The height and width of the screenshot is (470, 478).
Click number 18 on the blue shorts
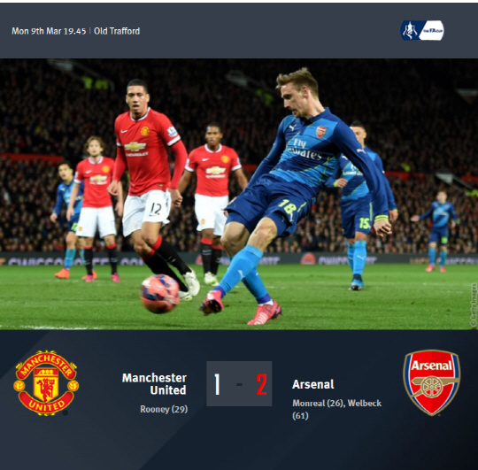(x=287, y=206)
